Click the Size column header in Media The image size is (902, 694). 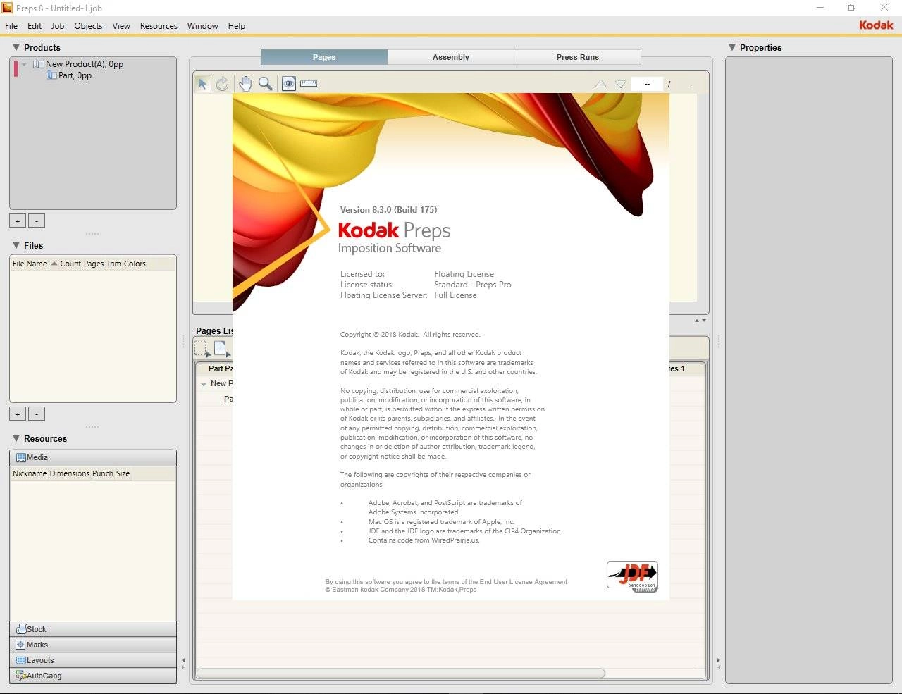click(123, 473)
